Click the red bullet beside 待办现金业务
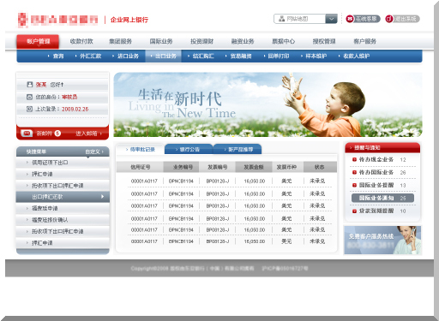This screenshot has height=321, width=439. click(x=354, y=159)
